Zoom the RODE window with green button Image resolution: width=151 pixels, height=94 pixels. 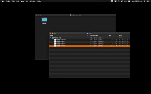(55, 33)
